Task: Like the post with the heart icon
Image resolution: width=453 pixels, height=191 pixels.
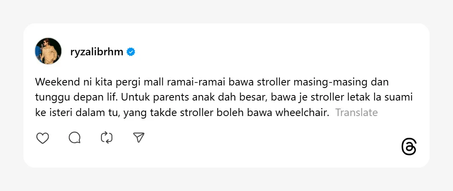Action: point(43,138)
